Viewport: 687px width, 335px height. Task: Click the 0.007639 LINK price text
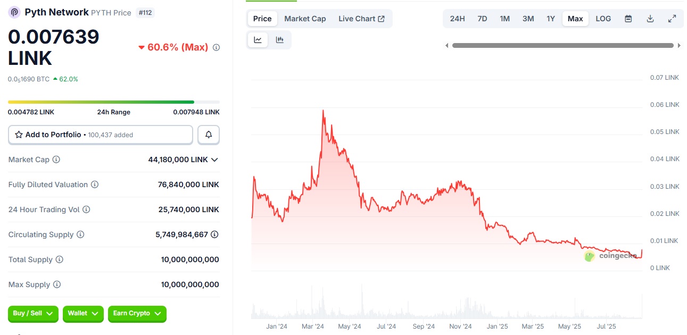coord(53,47)
